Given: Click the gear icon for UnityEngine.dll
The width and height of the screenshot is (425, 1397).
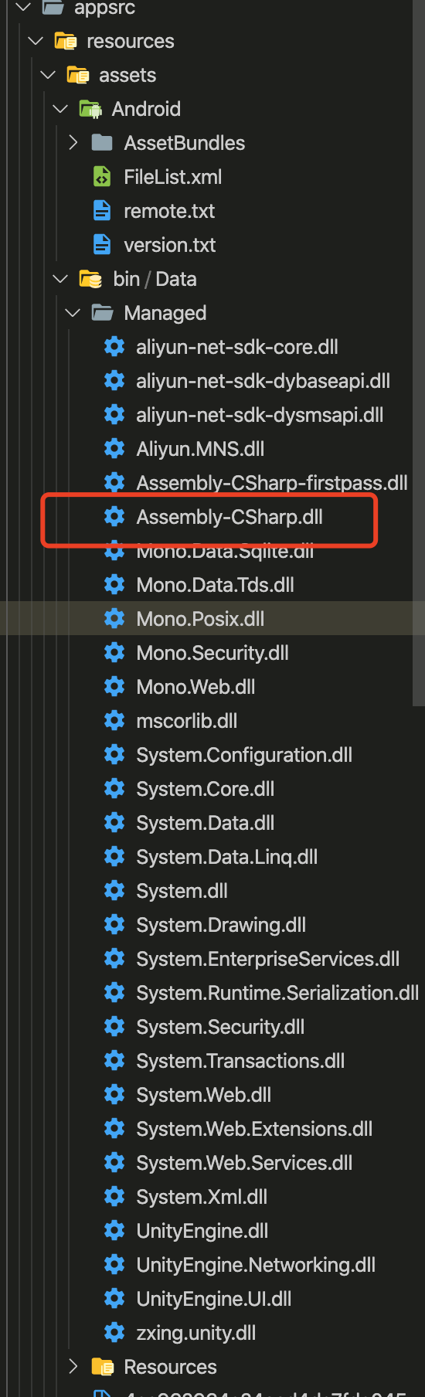Looking at the screenshot, I should tap(114, 1231).
